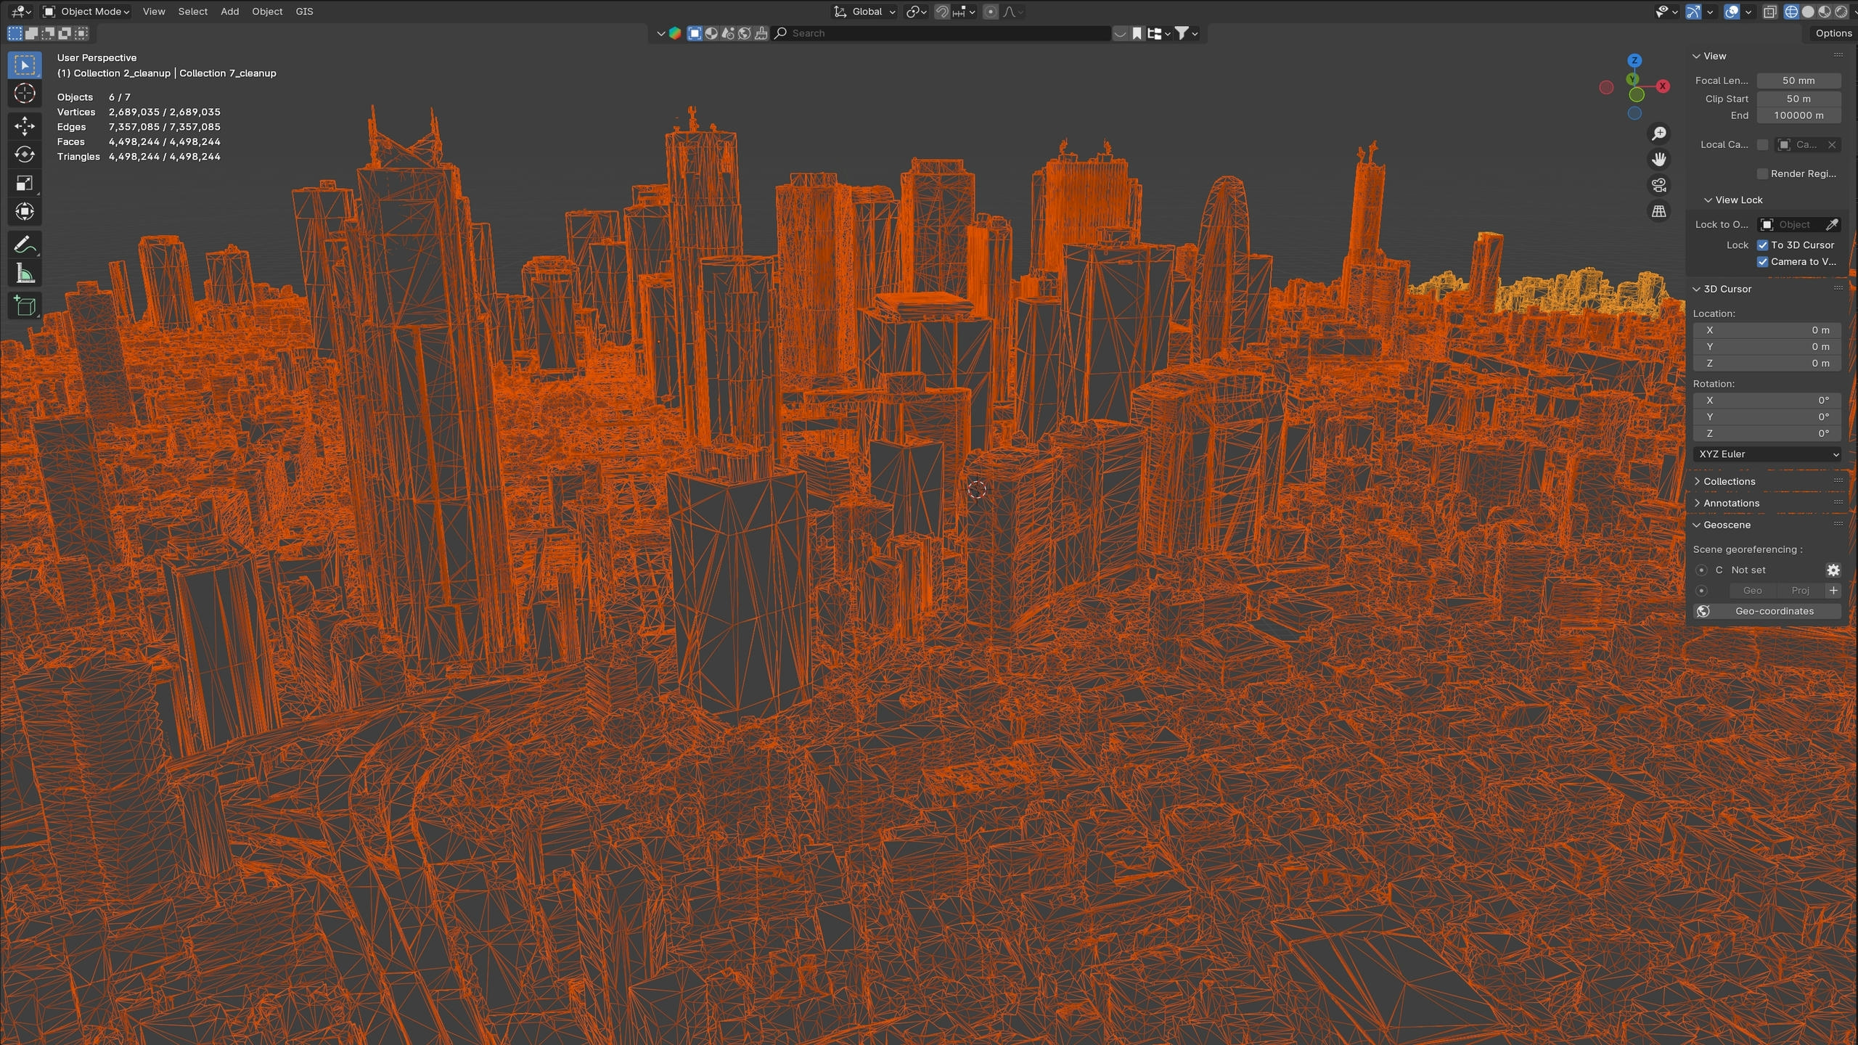Image resolution: width=1858 pixels, height=1045 pixels.
Task: Click the blue Z axis on navigation gizmo
Action: (1634, 61)
